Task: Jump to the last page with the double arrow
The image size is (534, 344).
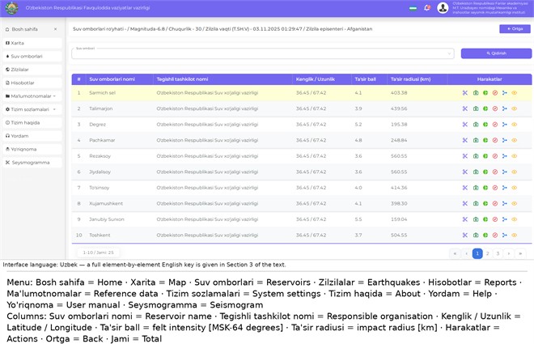Action: [x=520, y=253]
